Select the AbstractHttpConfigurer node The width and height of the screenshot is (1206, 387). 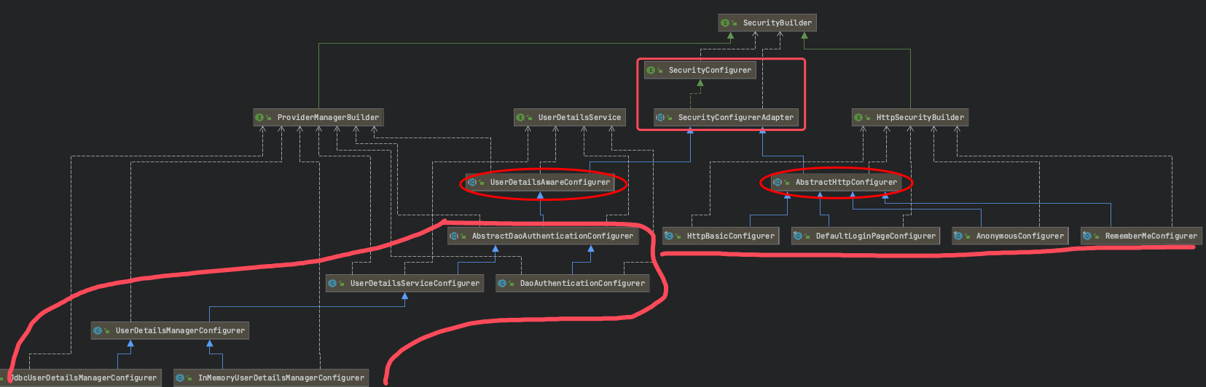point(836,182)
